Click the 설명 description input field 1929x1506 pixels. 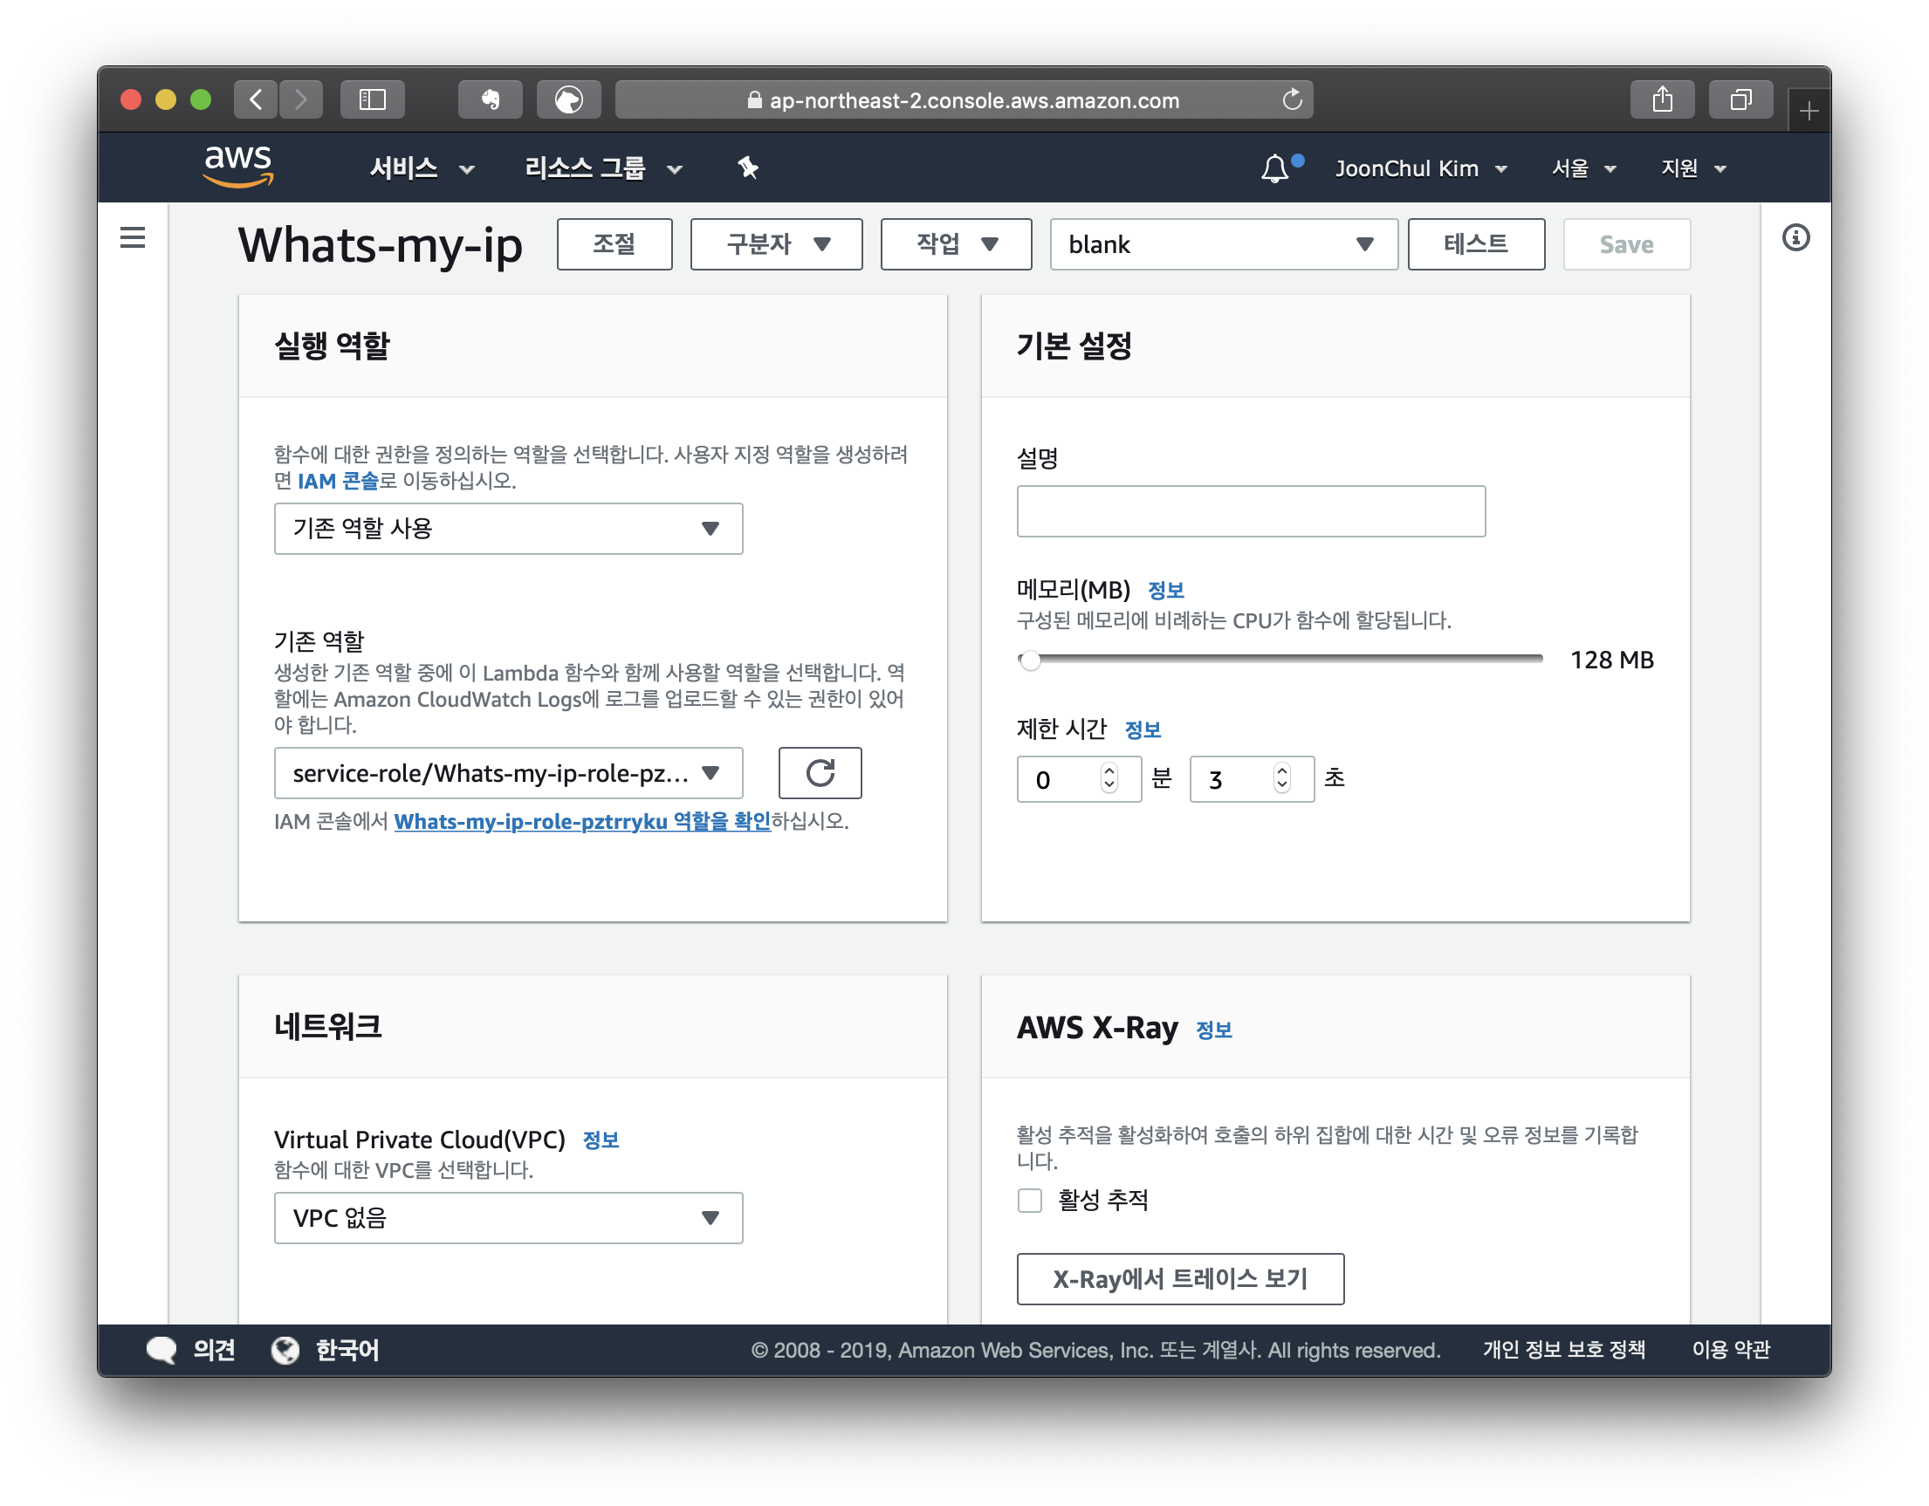1250,511
